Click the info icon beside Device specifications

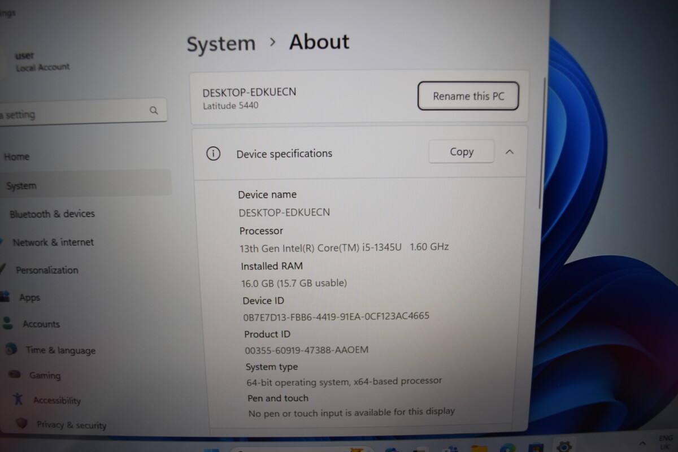pos(213,153)
